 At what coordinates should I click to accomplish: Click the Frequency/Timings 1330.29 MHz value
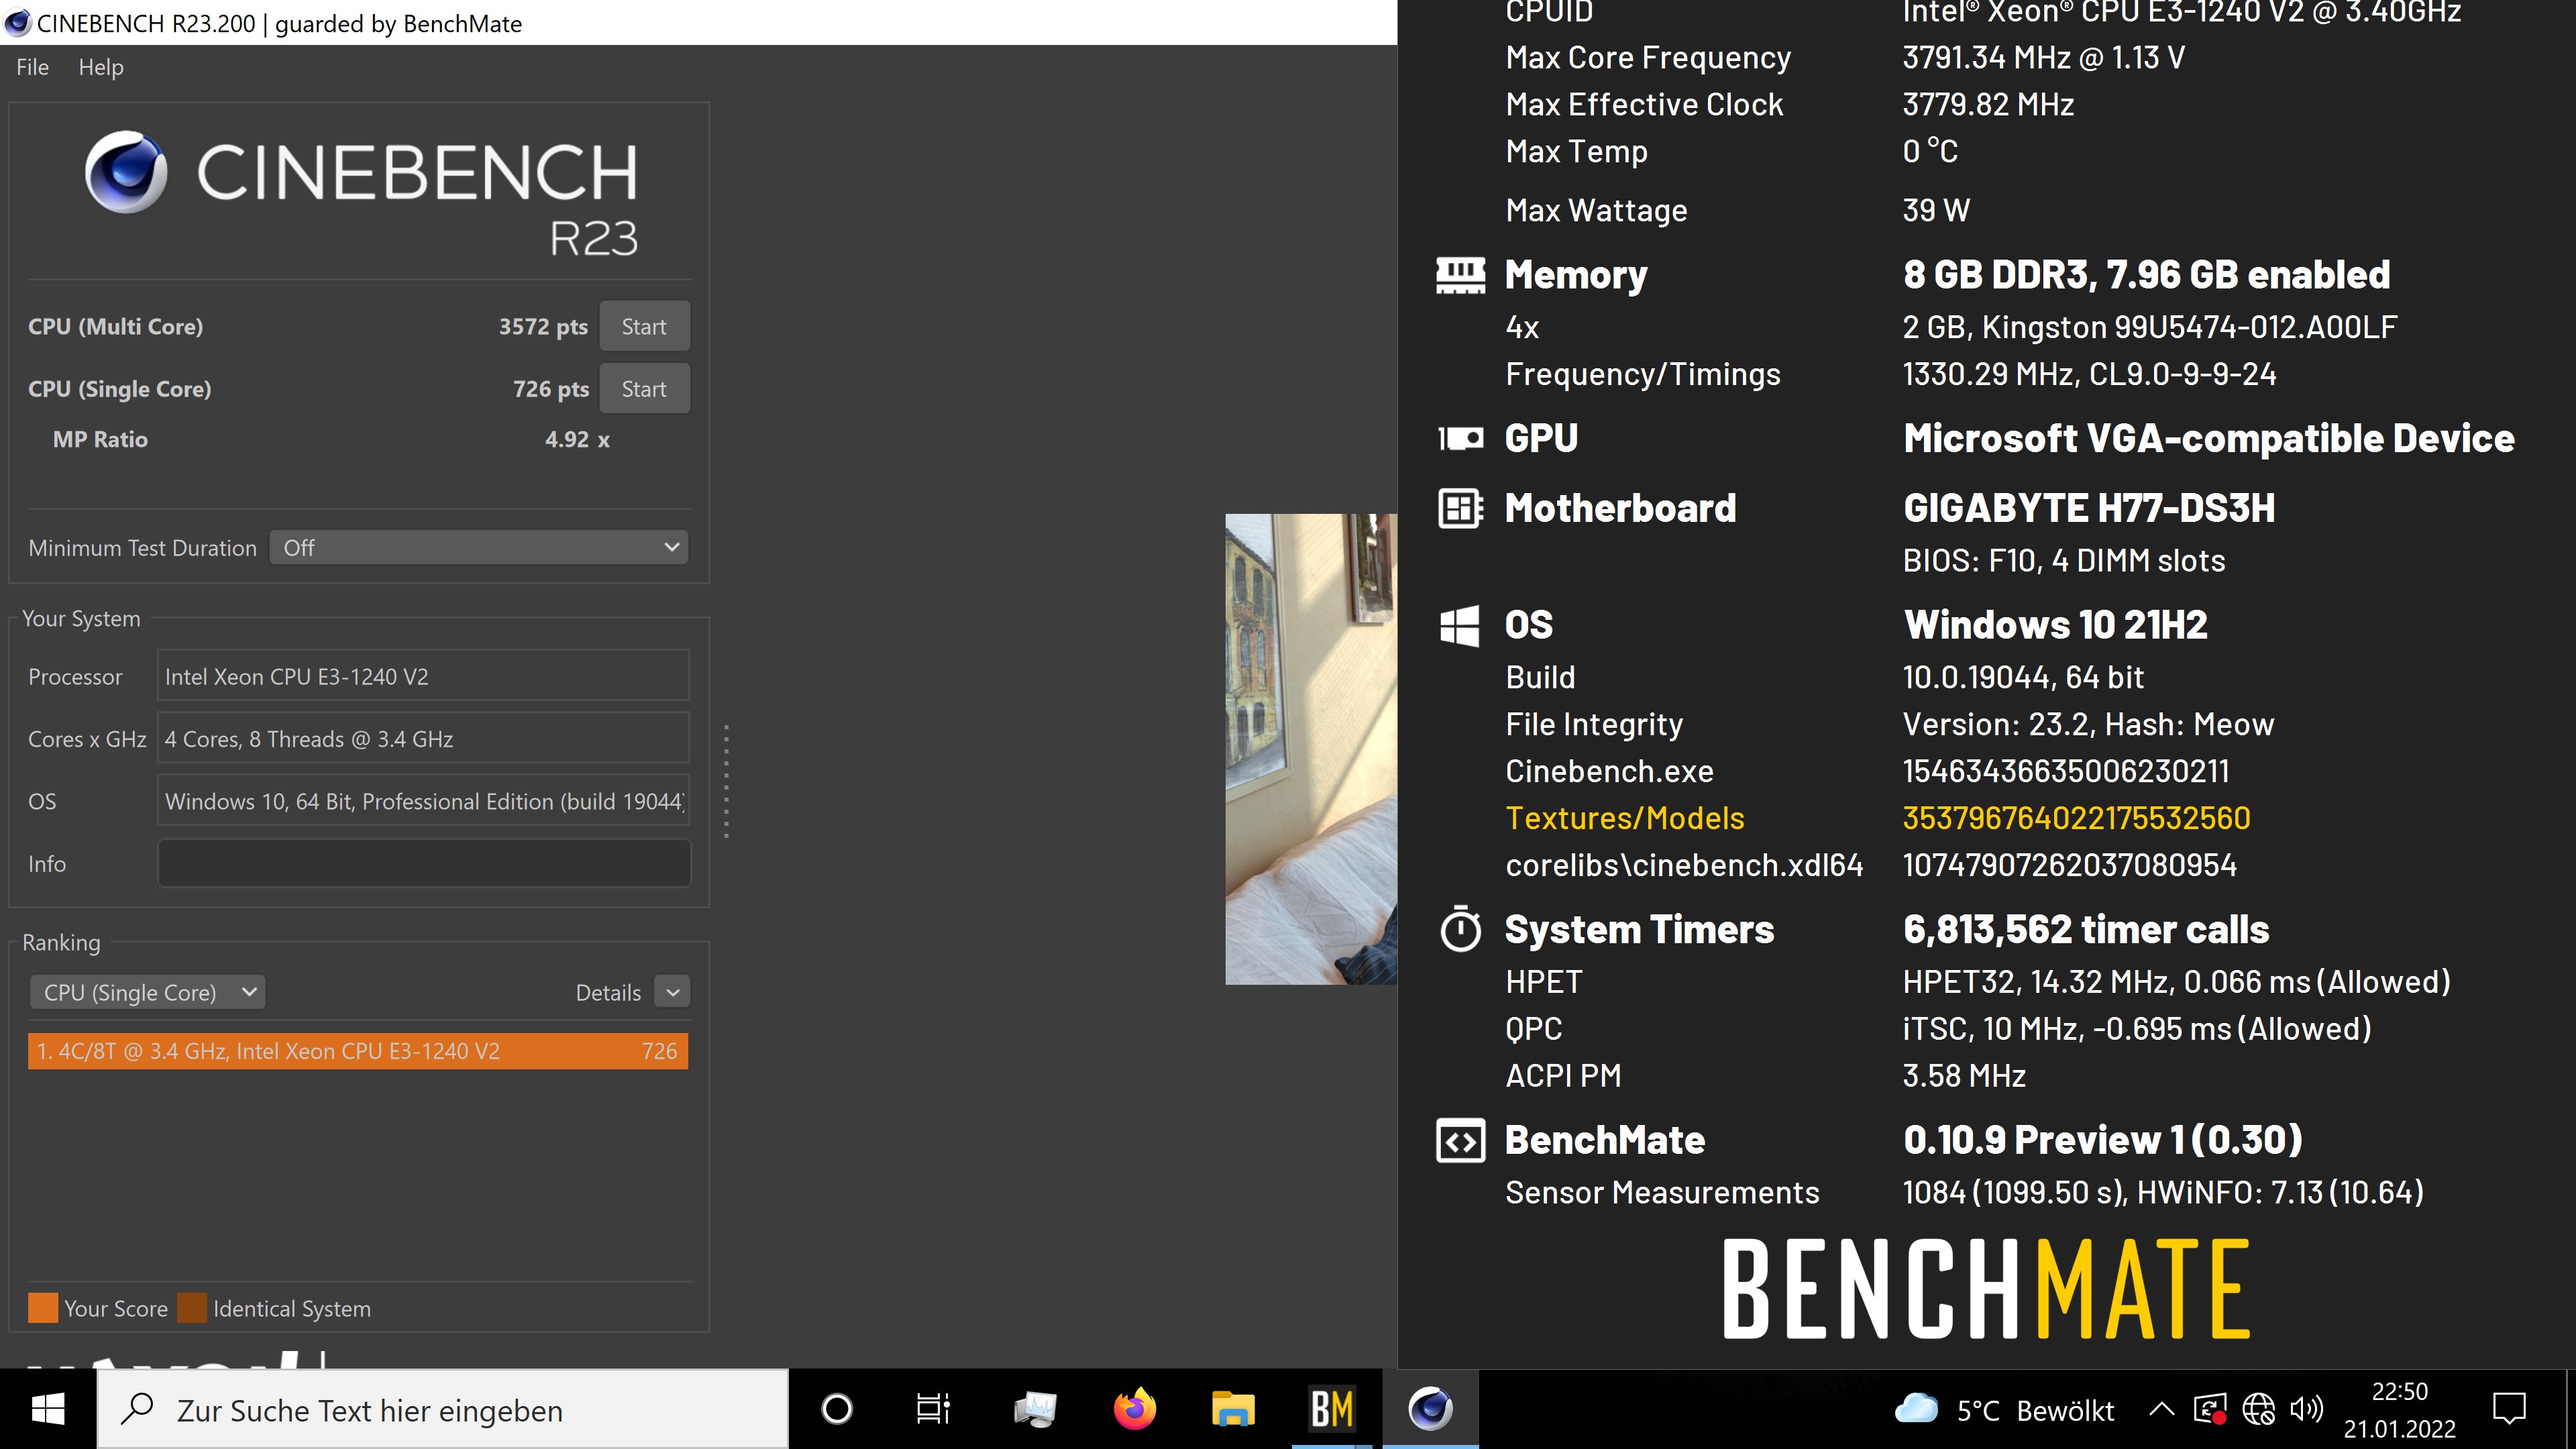[2089, 374]
